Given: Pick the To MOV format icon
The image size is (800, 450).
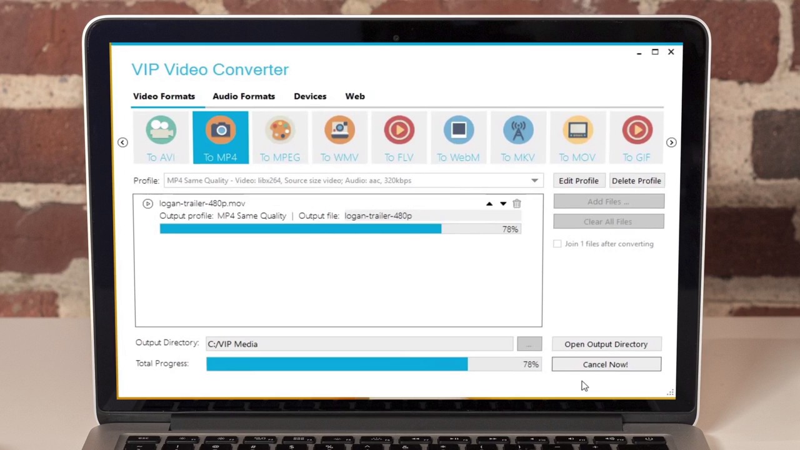Looking at the screenshot, I should click(577, 138).
